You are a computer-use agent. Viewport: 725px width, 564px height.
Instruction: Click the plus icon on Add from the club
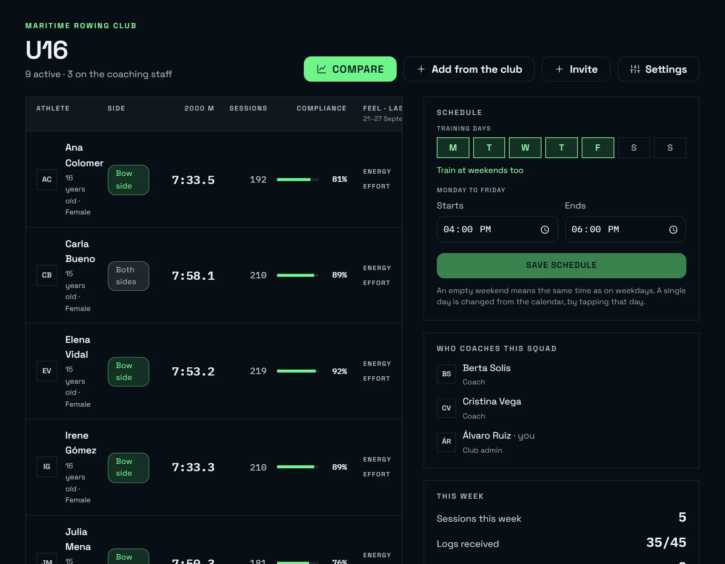tap(421, 69)
